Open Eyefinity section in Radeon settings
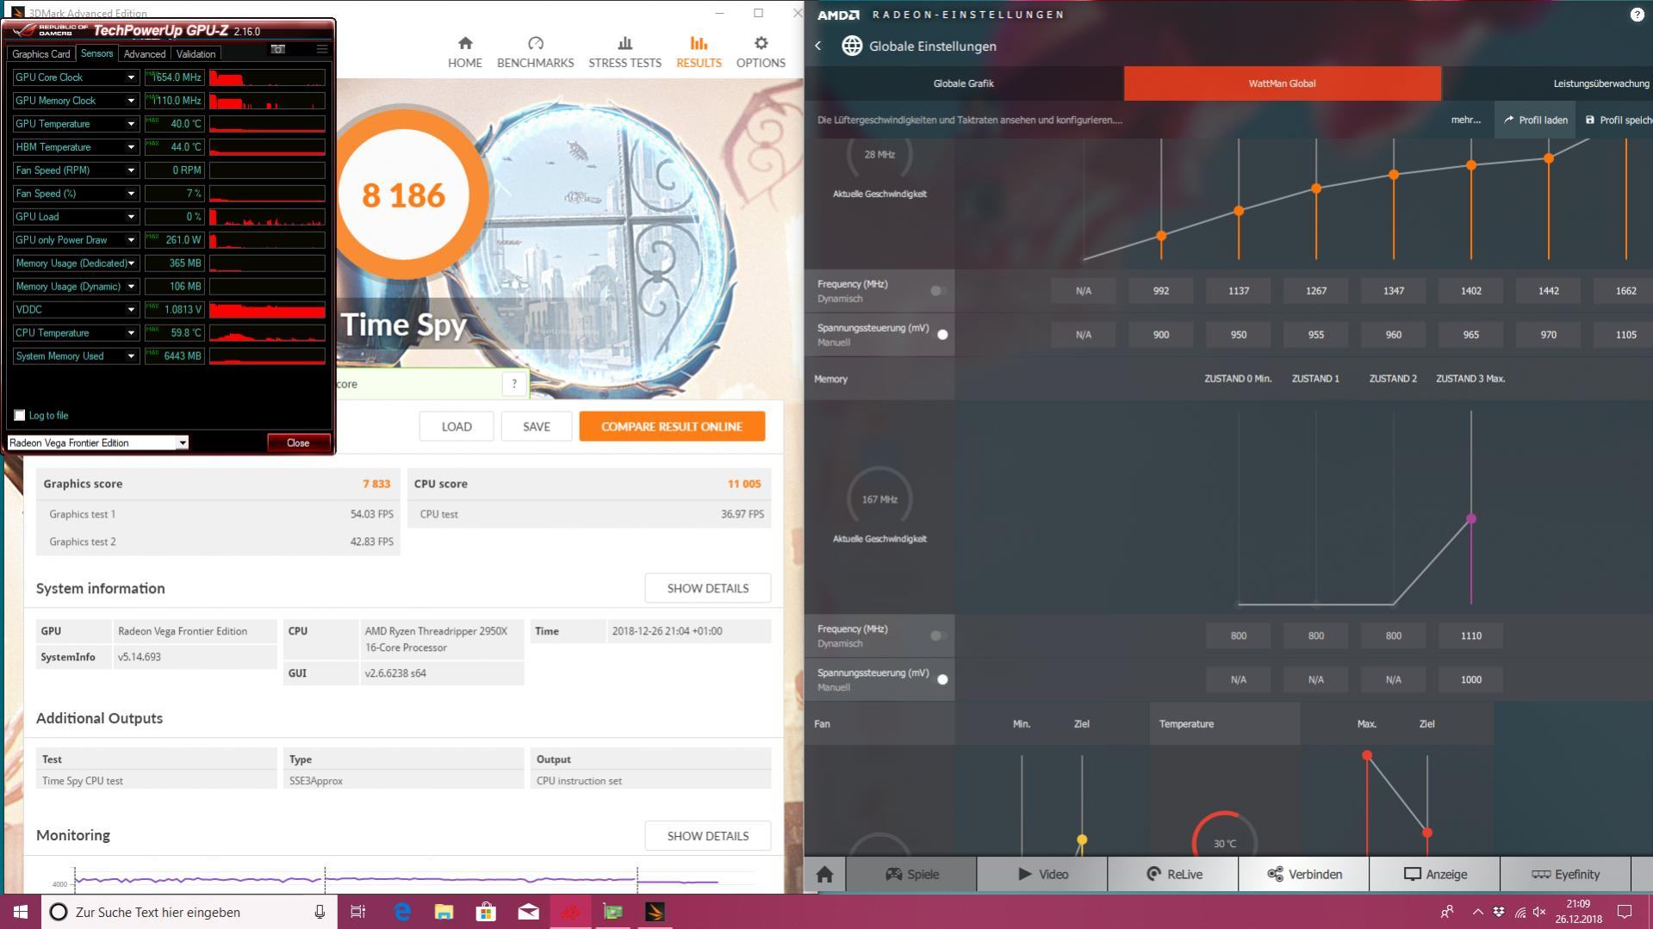The image size is (1653, 929). tap(1565, 874)
